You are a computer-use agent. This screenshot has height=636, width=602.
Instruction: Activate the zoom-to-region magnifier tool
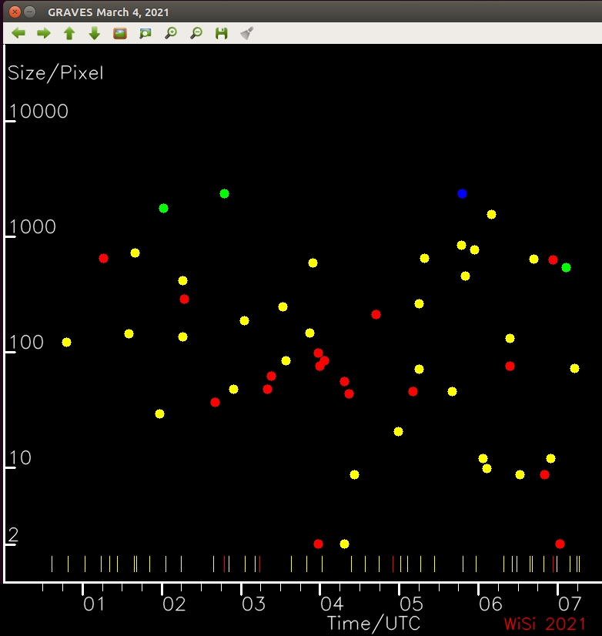tap(145, 33)
